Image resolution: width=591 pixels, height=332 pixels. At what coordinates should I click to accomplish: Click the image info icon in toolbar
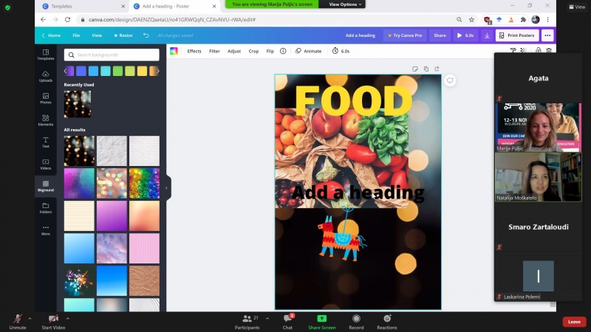click(x=283, y=51)
